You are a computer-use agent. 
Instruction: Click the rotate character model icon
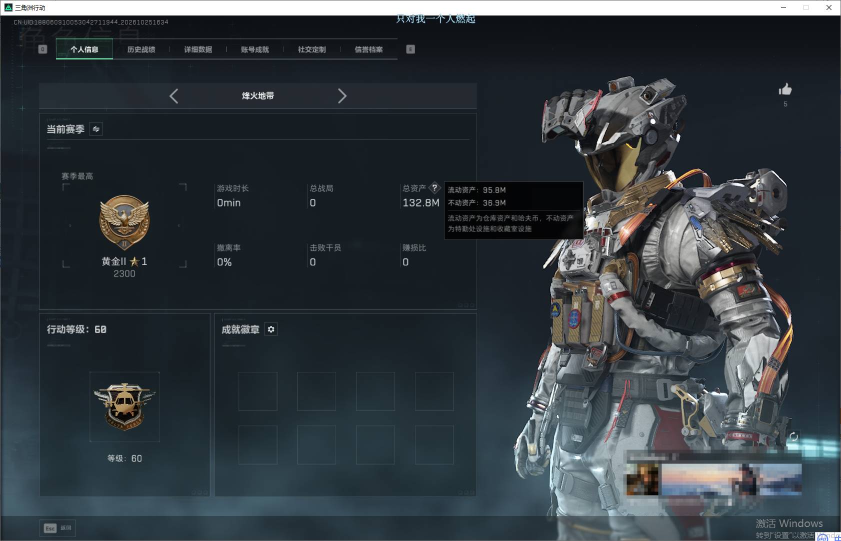point(793,436)
